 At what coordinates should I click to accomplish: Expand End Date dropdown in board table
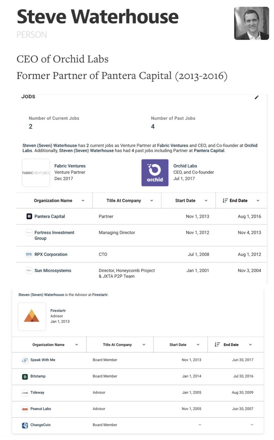click(x=251, y=345)
